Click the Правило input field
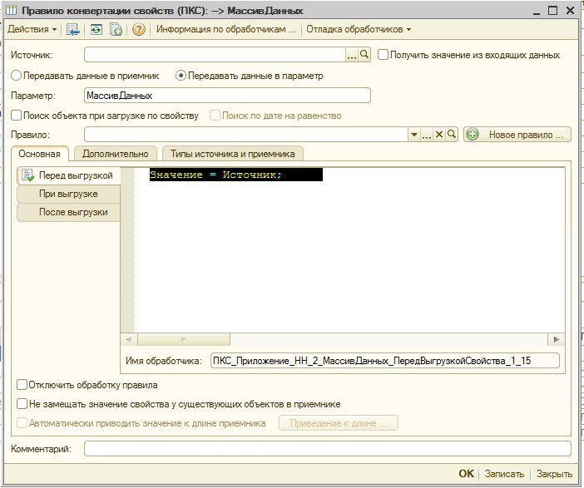Image resolution: width=584 pixels, height=488 pixels. tap(246, 135)
